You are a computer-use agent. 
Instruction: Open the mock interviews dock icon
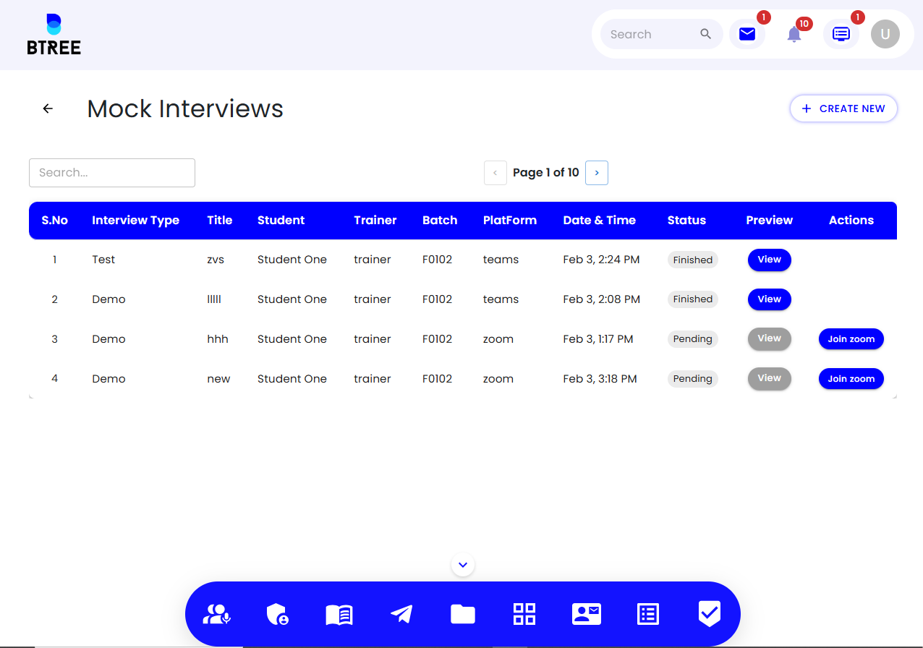coord(217,614)
